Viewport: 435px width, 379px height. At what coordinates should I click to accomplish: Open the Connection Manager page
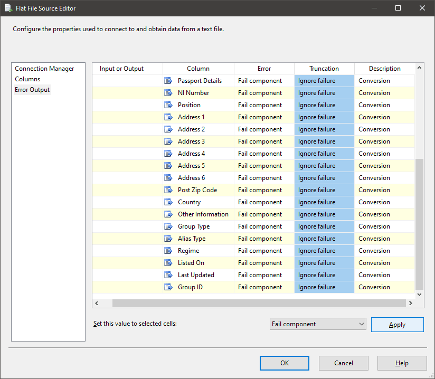tap(44, 69)
